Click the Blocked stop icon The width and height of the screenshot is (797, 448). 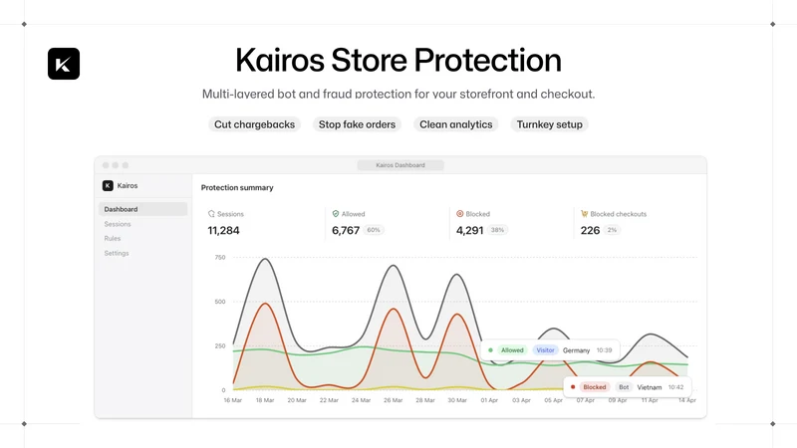click(x=460, y=214)
